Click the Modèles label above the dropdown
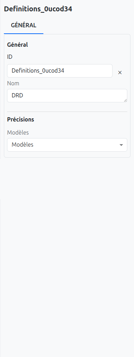 coord(18,132)
